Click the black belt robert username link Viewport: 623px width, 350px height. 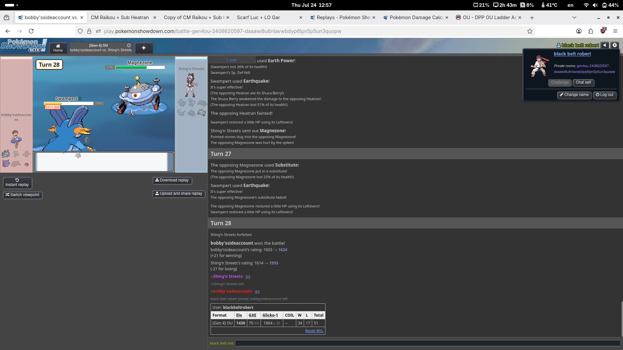572,54
